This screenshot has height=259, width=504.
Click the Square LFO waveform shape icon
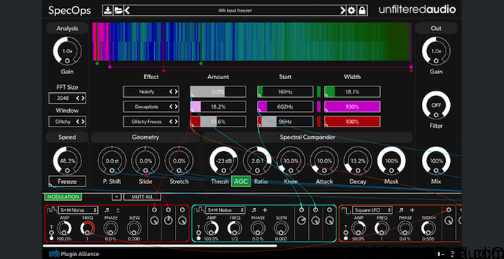(x=346, y=210)
